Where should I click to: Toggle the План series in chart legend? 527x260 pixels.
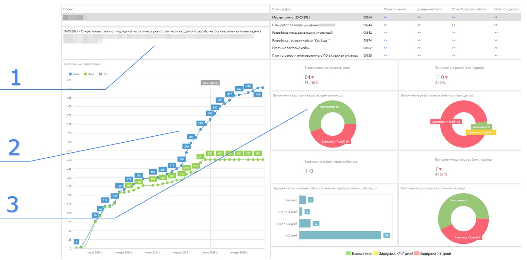tap(74, 74)
